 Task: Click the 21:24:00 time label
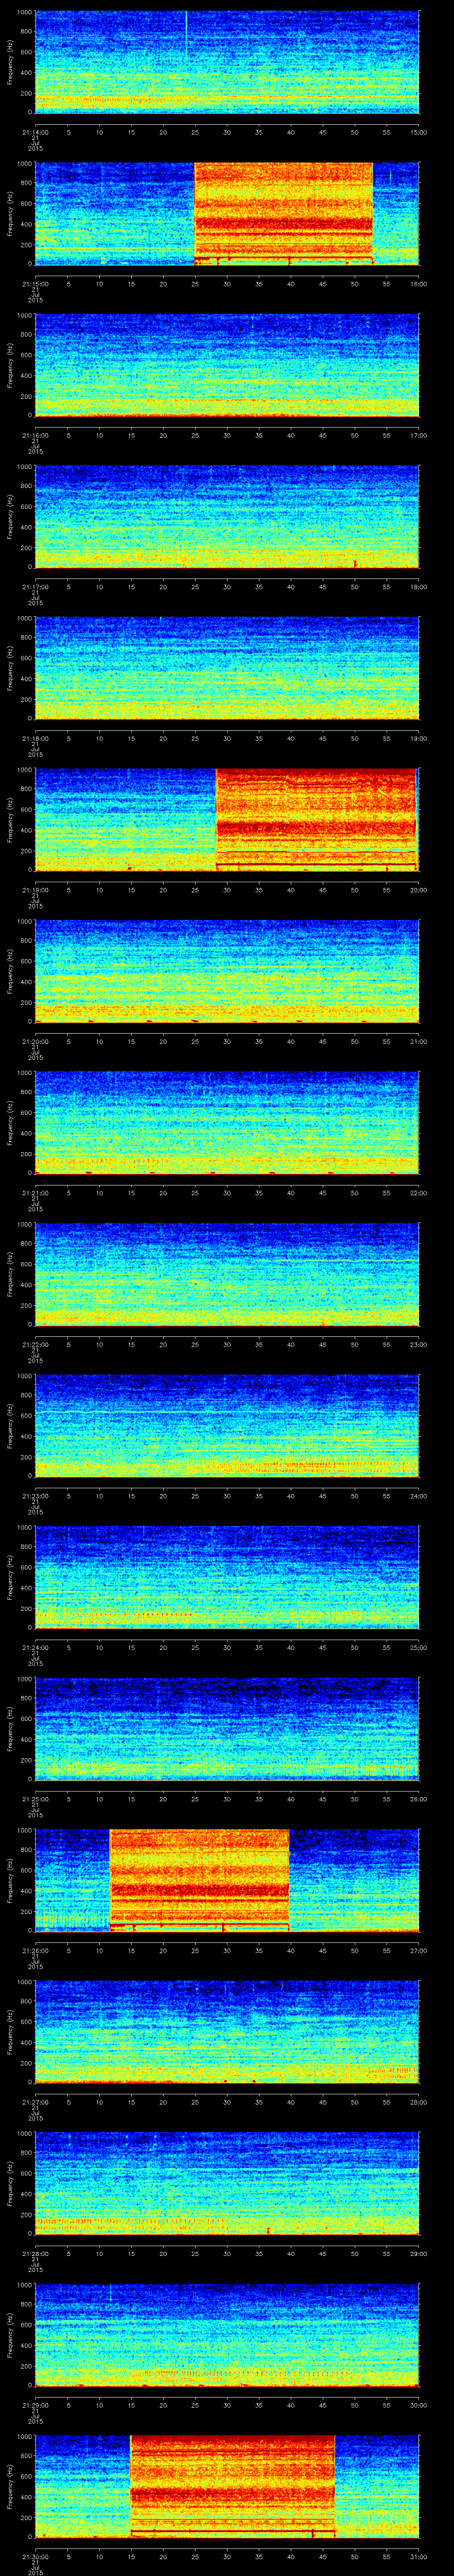tap(35, 1648)
